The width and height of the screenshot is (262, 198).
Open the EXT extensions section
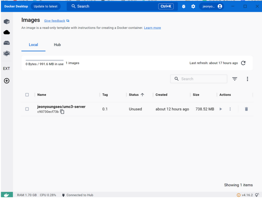coord(6,69)
